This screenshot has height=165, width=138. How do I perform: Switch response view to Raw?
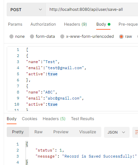(x=38, y=132)
